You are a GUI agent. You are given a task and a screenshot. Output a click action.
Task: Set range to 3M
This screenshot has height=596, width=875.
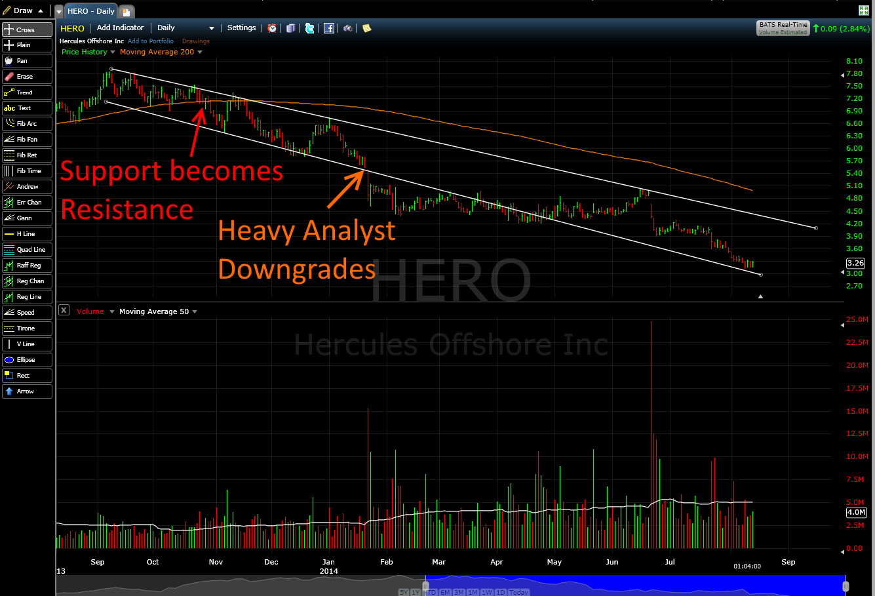click(459, 592)
